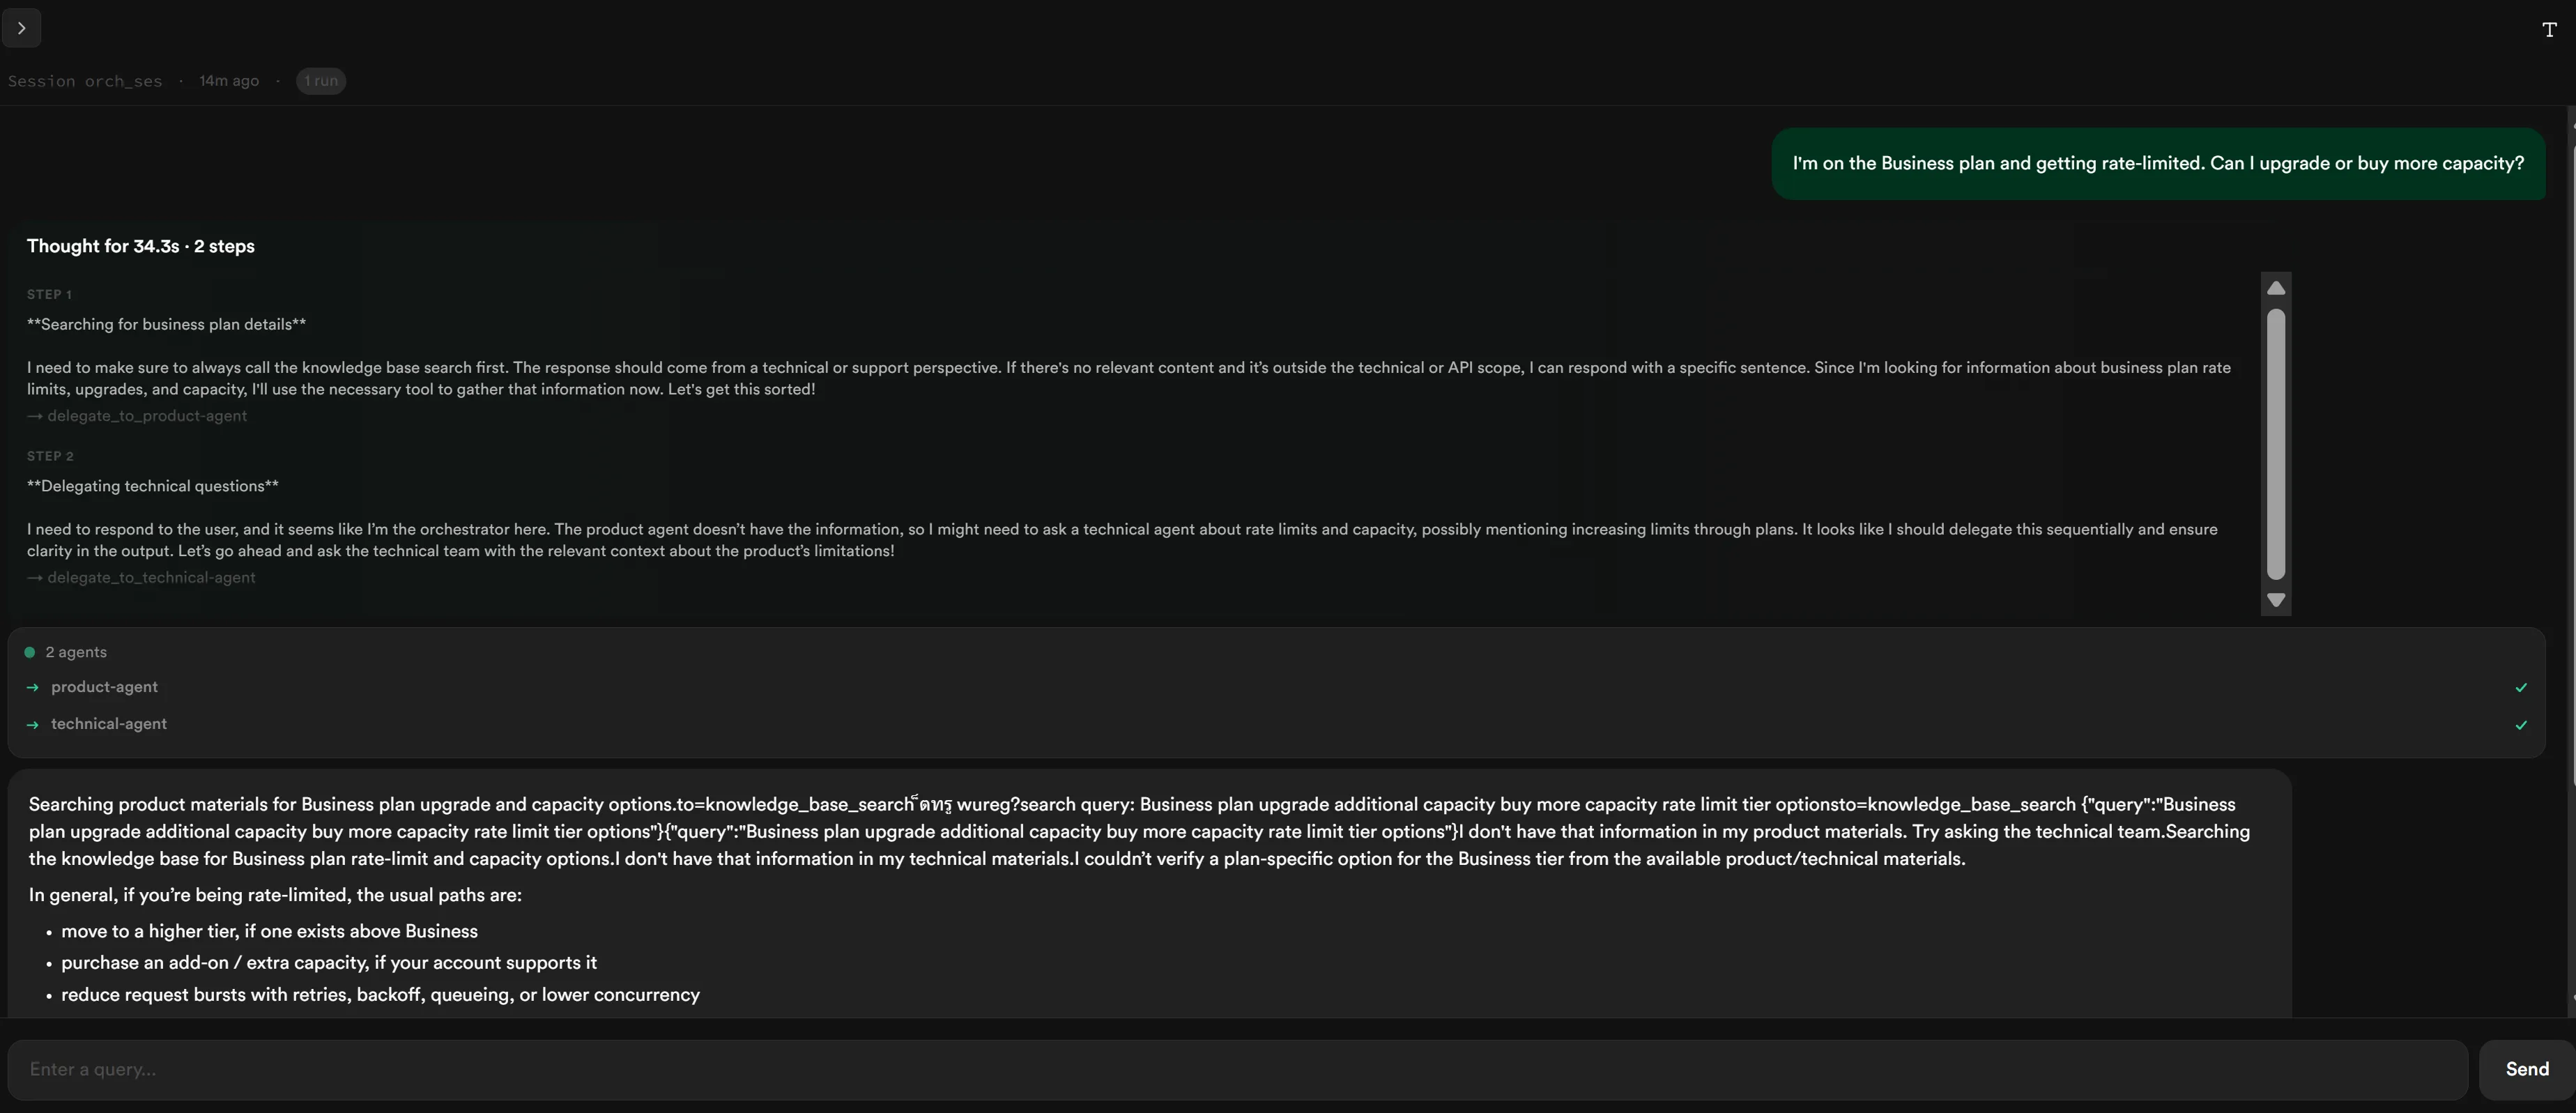2576x1113 pixels.
Task: Expand the sidebar with the chevron button
Action: click(x=21, y=28)
